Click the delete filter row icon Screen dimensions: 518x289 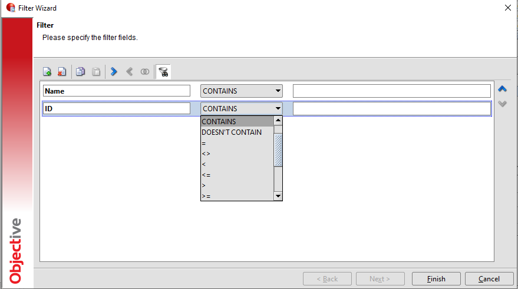coord(62,72)
